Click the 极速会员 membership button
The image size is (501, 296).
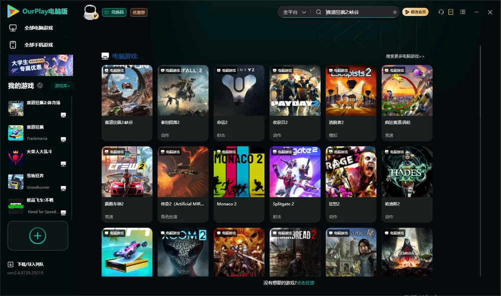(x=415, y=12)
